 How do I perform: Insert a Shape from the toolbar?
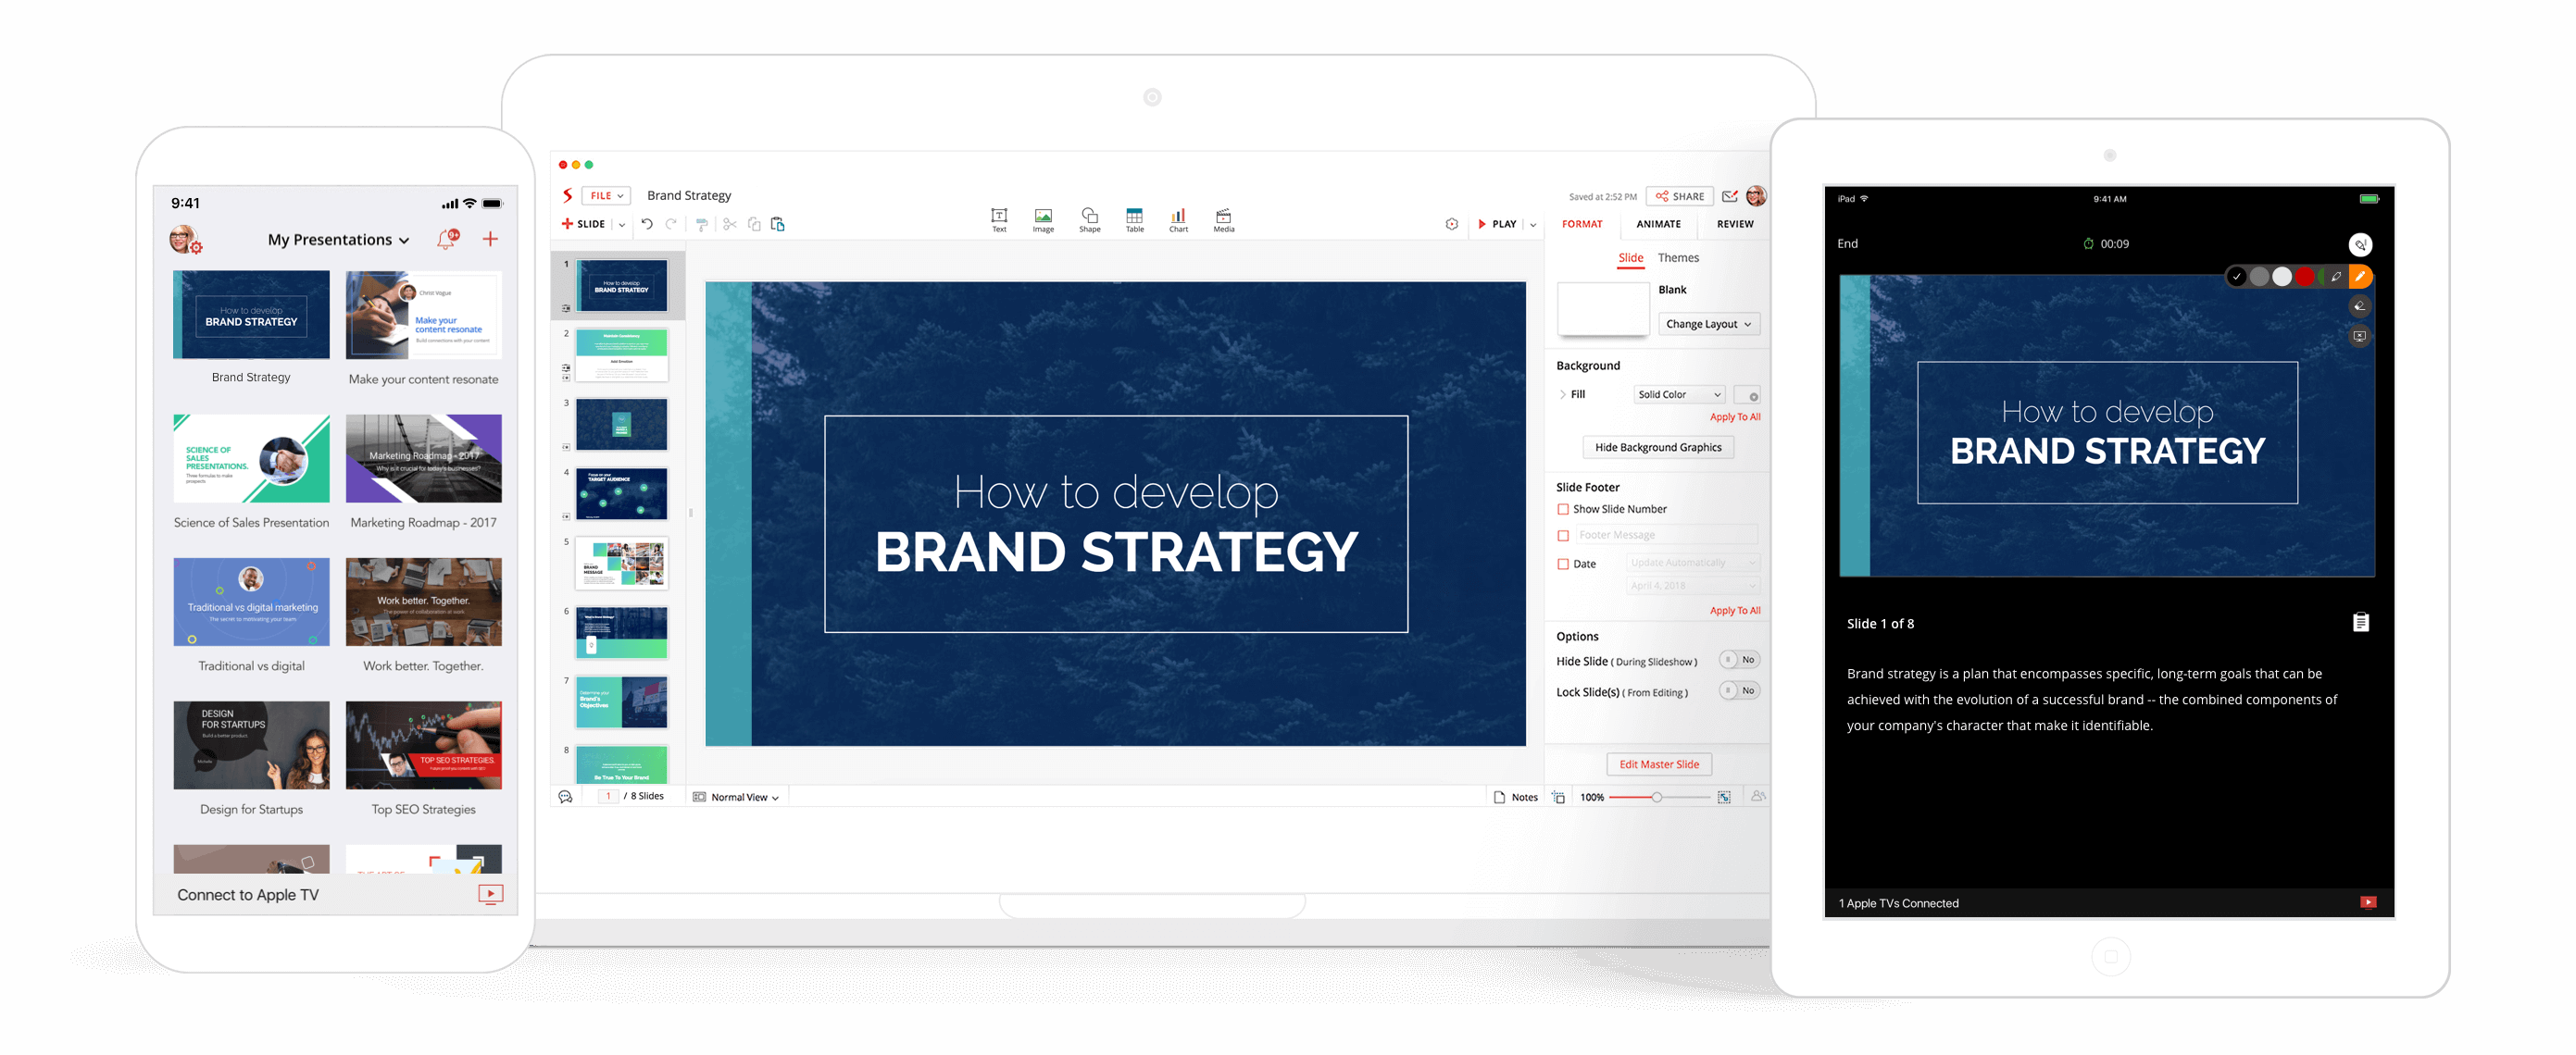[x=1089, y=218]
